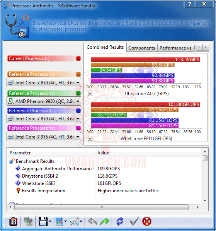216x231 pixels.
Task: Accept with the checkmark icon
Action: 134,221
